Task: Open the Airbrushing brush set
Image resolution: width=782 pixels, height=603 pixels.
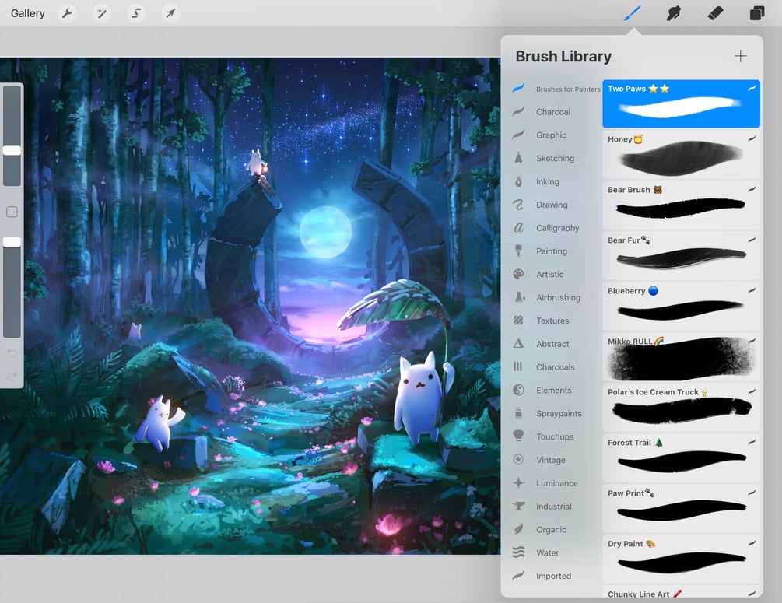Action: [556, 297]
